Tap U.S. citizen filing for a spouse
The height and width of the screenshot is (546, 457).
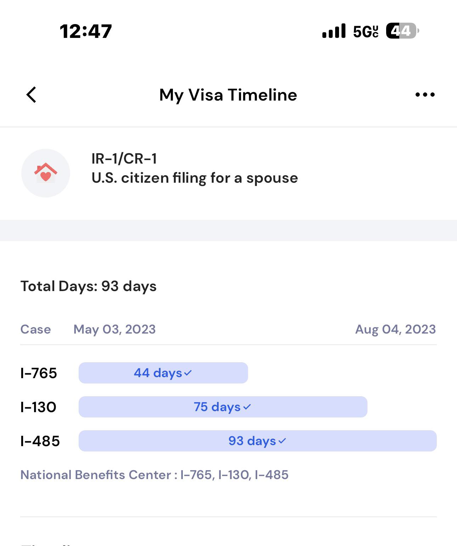[194, 178]
